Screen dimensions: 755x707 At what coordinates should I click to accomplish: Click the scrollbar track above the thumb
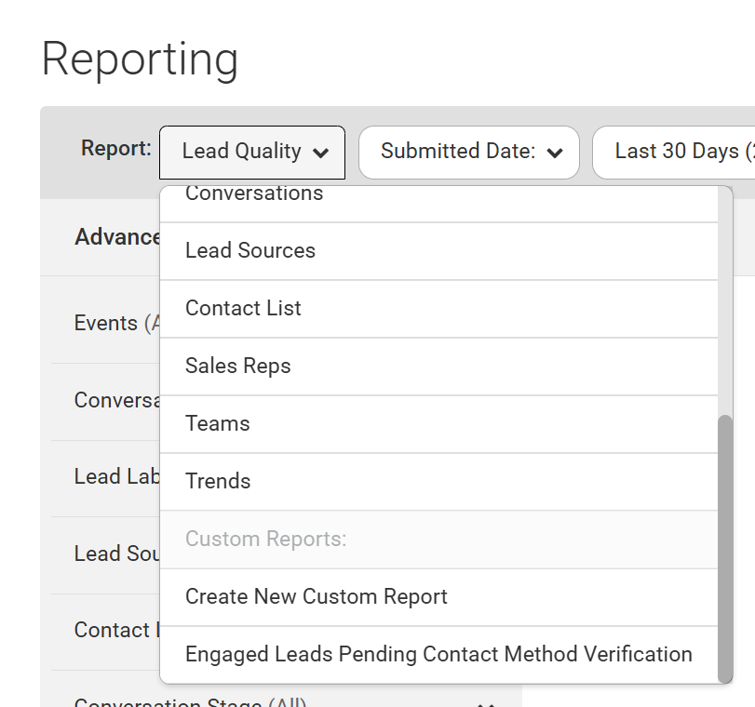coord(725,298)
